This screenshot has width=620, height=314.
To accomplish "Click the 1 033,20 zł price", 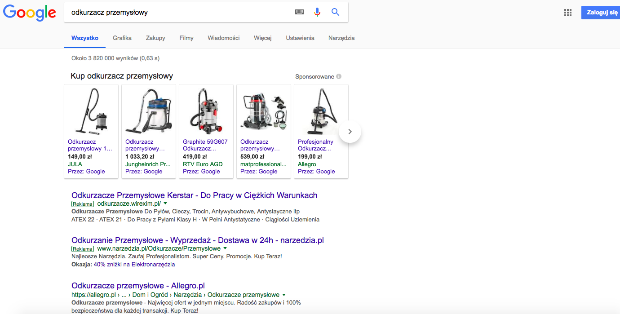I will (x=140, y=157).
